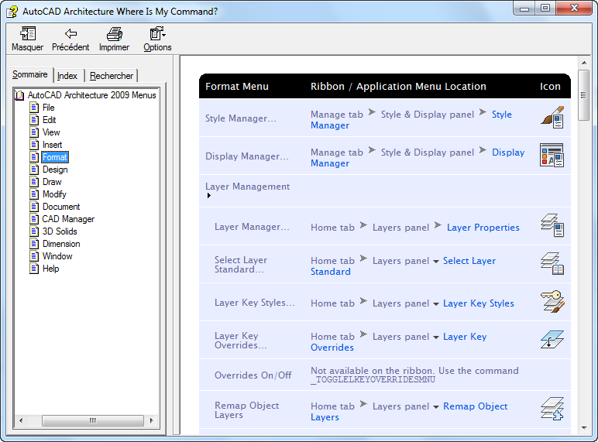The width and height of the screenshot is (598, 442).
Task: Follow the Layer Properties link
Action: pyautogui.click(x=483, y=228)
